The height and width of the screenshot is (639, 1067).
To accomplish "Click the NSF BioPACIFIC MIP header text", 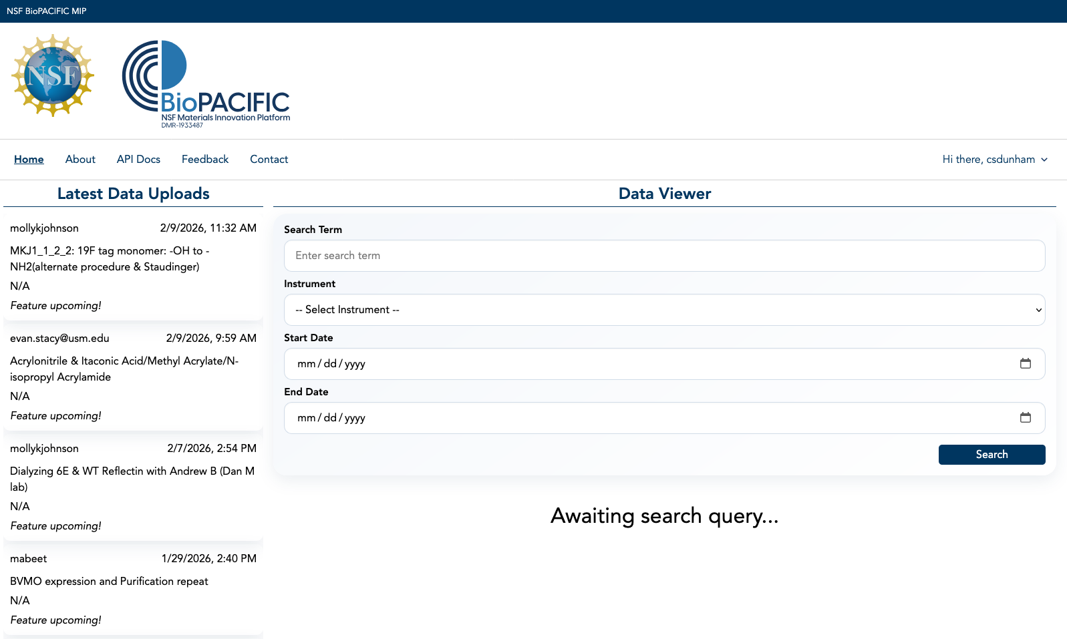I will point(47,11).
